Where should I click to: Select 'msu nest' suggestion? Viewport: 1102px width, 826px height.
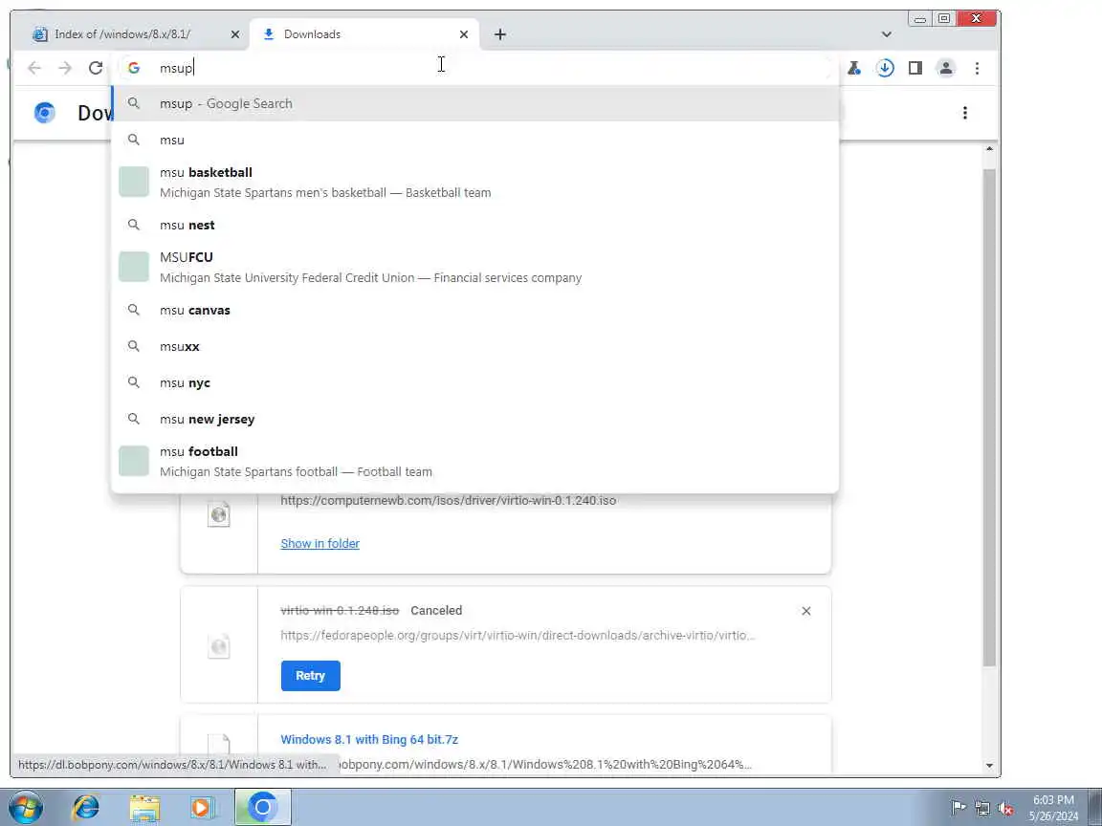(x=475, y=225)
